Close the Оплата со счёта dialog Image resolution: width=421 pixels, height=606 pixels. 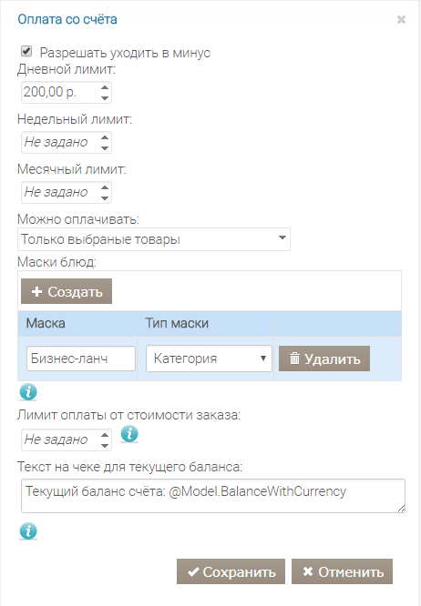(401, 20)
